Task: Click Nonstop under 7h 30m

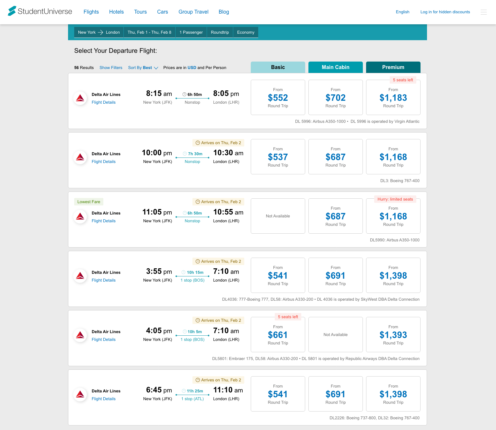Action: (x=192, y=162)
